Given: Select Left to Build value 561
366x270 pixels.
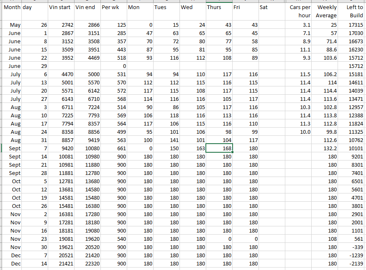Looking at the screenshot, I should pyautogui.click(x=351, y=239).
